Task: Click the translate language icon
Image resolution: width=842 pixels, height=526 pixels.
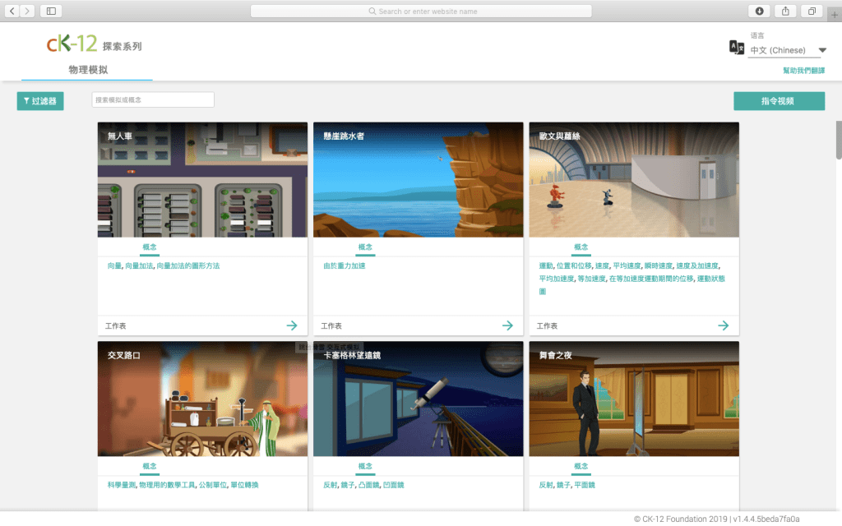Action: [737, 47]
